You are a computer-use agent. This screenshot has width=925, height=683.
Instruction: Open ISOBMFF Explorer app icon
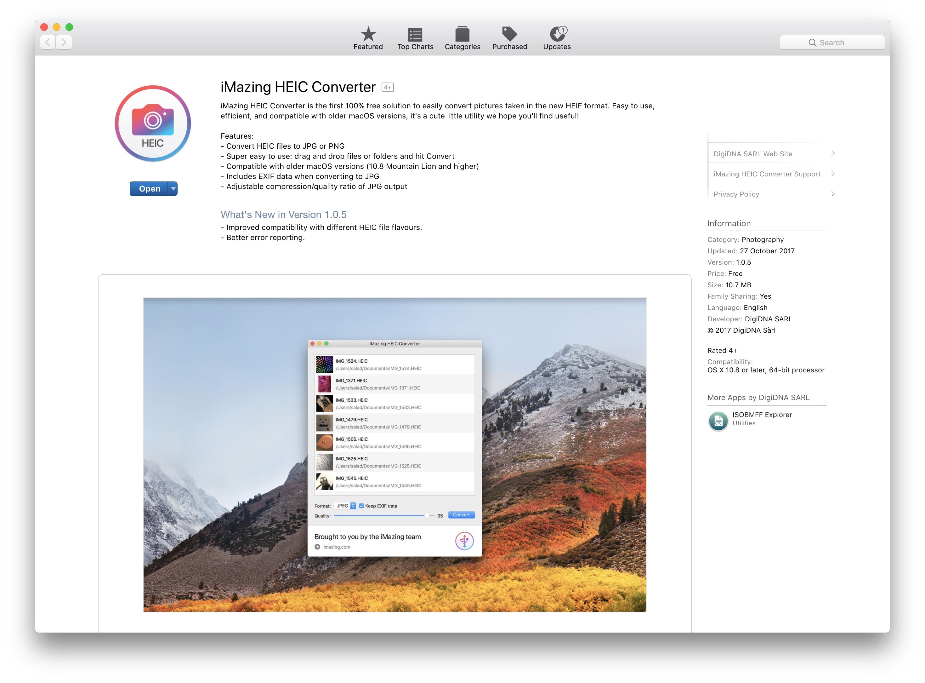click(718, 421)
